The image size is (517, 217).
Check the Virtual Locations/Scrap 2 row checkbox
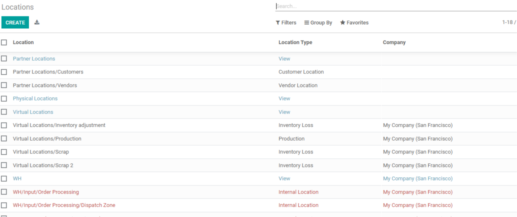[x=4, y=165]
